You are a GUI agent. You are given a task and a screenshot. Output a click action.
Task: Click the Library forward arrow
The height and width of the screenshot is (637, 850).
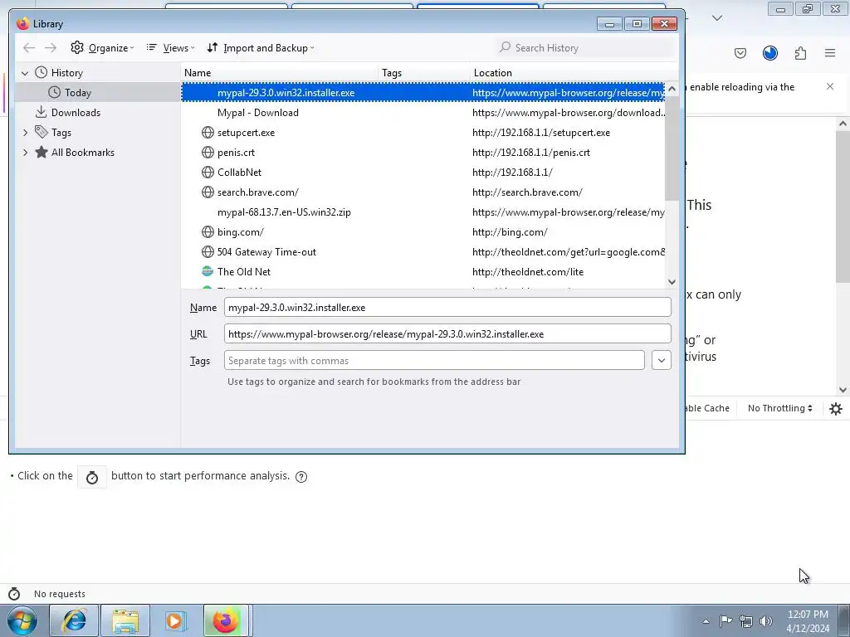point(51,47)
